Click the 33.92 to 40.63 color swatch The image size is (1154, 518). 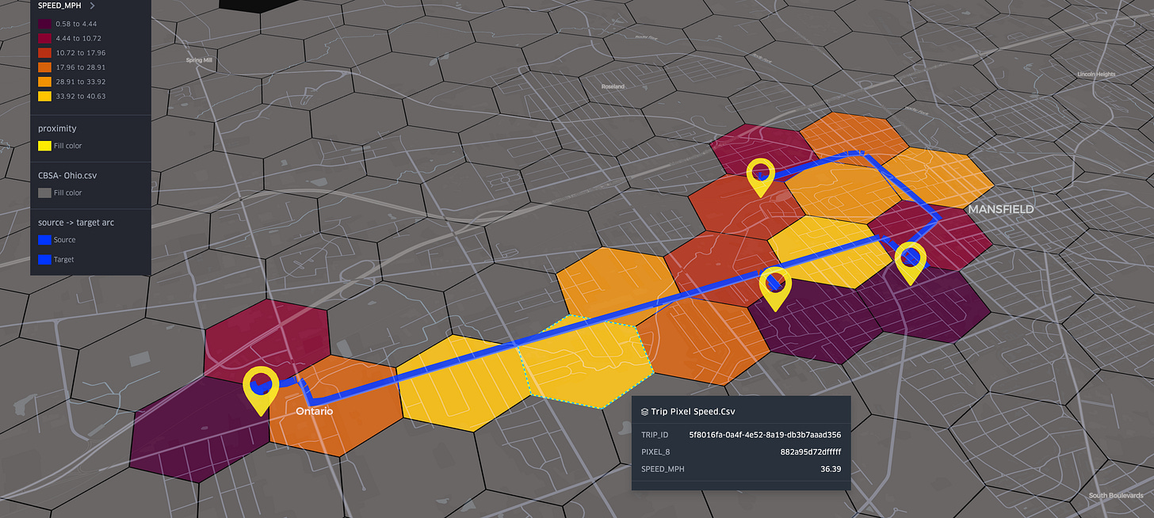(x=44, y=96)
